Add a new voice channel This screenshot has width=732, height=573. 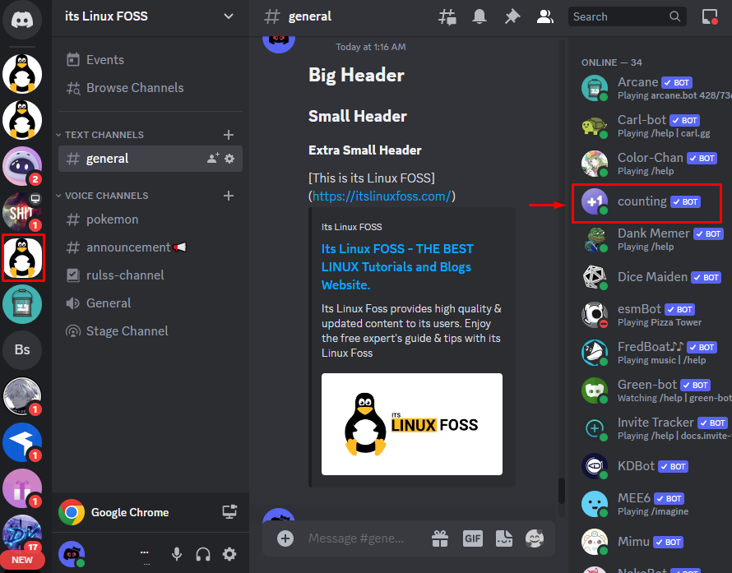click(x=229, y=196)
